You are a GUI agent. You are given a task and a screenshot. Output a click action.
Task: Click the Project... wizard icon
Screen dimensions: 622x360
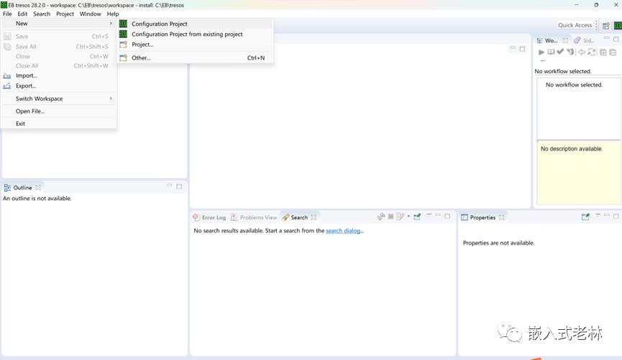(124, 44)
